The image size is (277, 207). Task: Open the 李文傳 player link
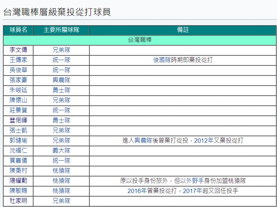click(18, 50)
